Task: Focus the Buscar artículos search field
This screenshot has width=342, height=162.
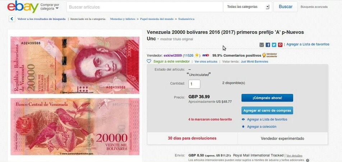Action: click(x=145, y=7)
